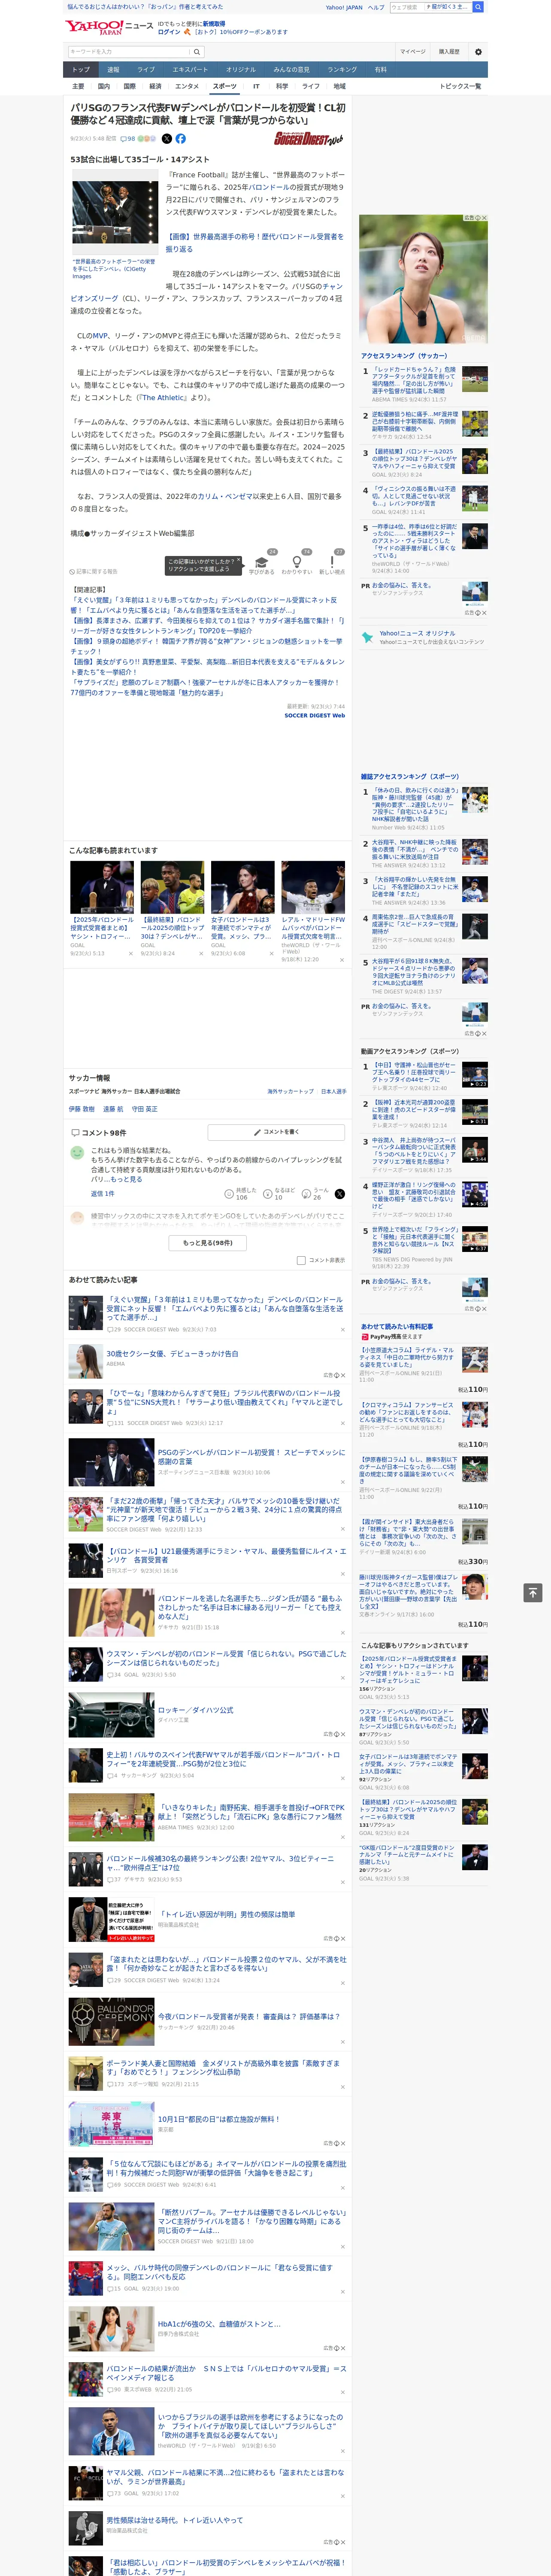The width and height of the screenshot is (551, 2576).
Task: Open the みんなの意見 tab
Action: 291,70
